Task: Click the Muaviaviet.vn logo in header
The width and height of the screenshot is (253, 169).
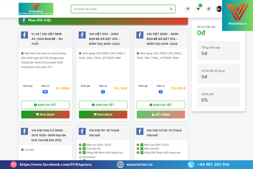Action: click(x=36, y=9)
